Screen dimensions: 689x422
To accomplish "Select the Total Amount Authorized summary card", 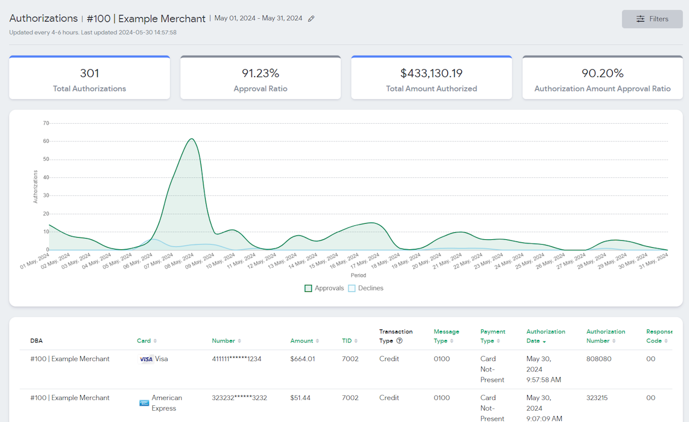I will [431, 78].
